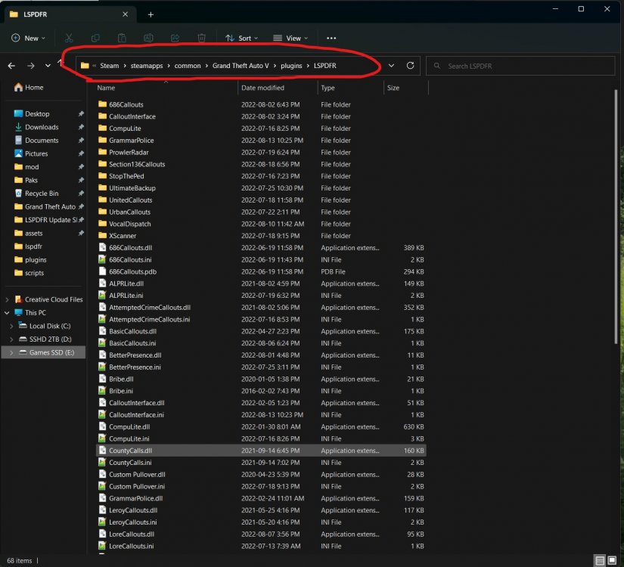Open the Paks folder in sidebar
Image resolution: width=624 pixels, height=567 pixels.
[26, 180]
